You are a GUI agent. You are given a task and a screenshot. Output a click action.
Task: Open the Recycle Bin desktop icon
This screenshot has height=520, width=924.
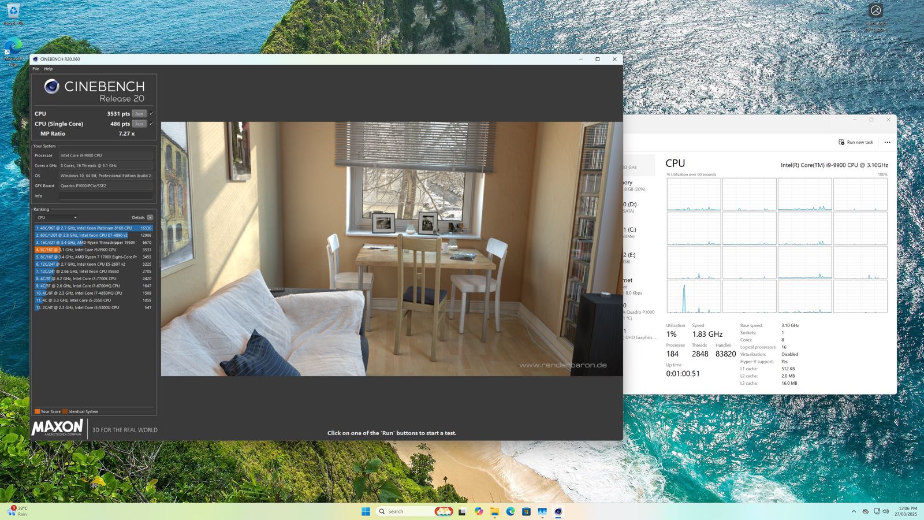[13, 14]
